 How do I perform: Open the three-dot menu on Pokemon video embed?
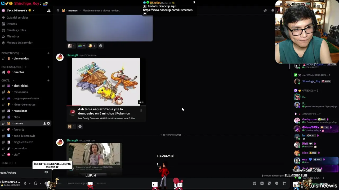point(141,111)
